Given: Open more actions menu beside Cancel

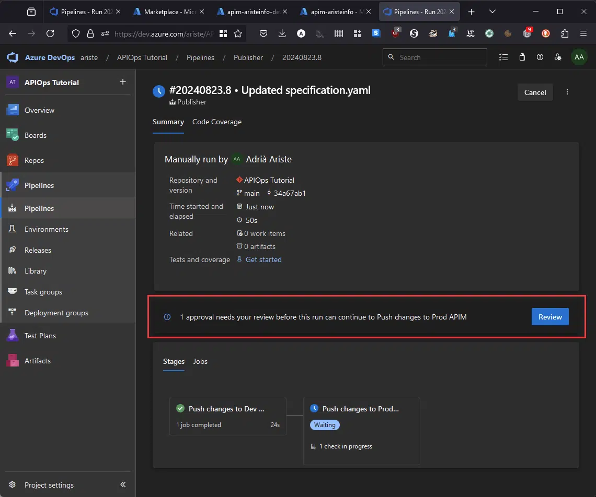Looking at the screenshot, I should (567, 92).
